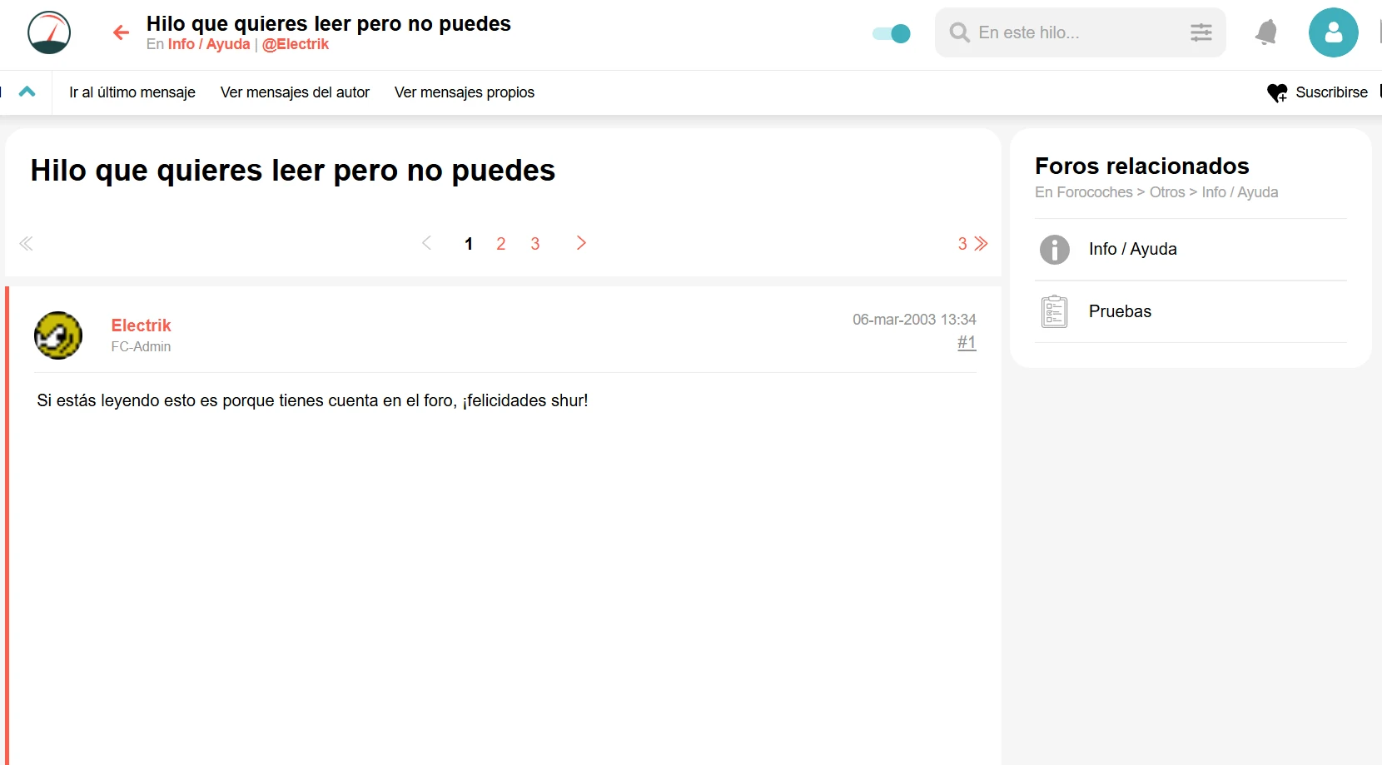Click the magnifying glass search icon

point(959,32)
